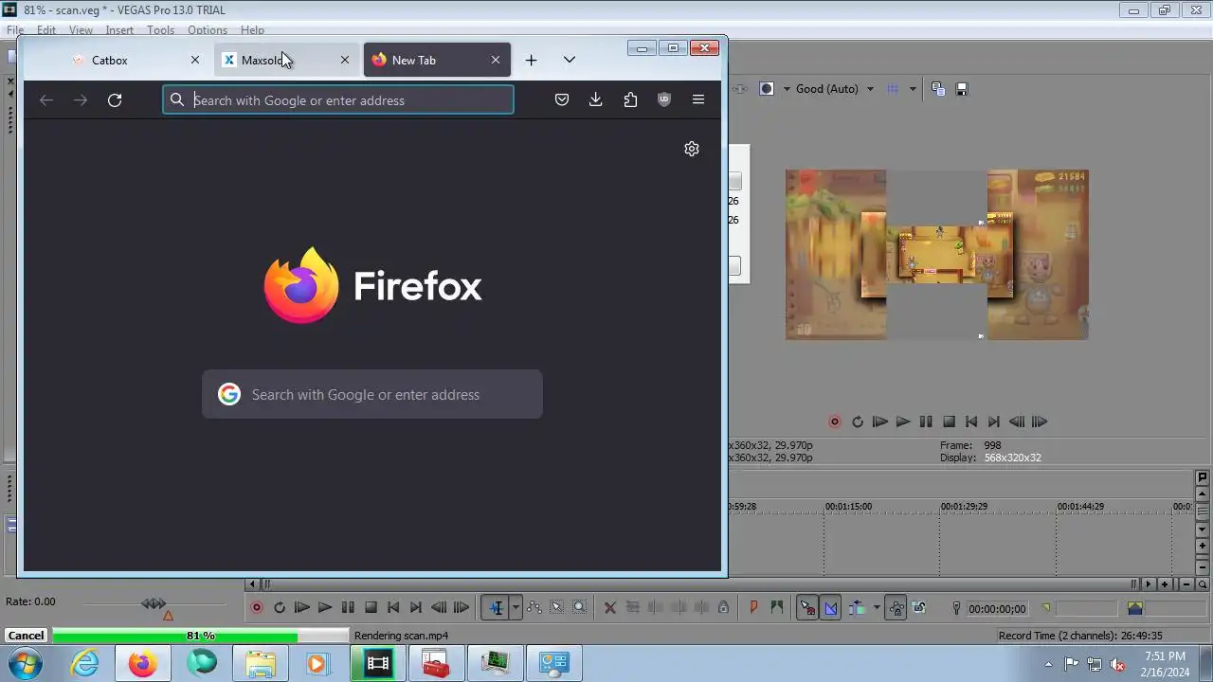Open Auto Ripple mode dropdown arrow
The image size is (1213, 682).
point(877,608)
